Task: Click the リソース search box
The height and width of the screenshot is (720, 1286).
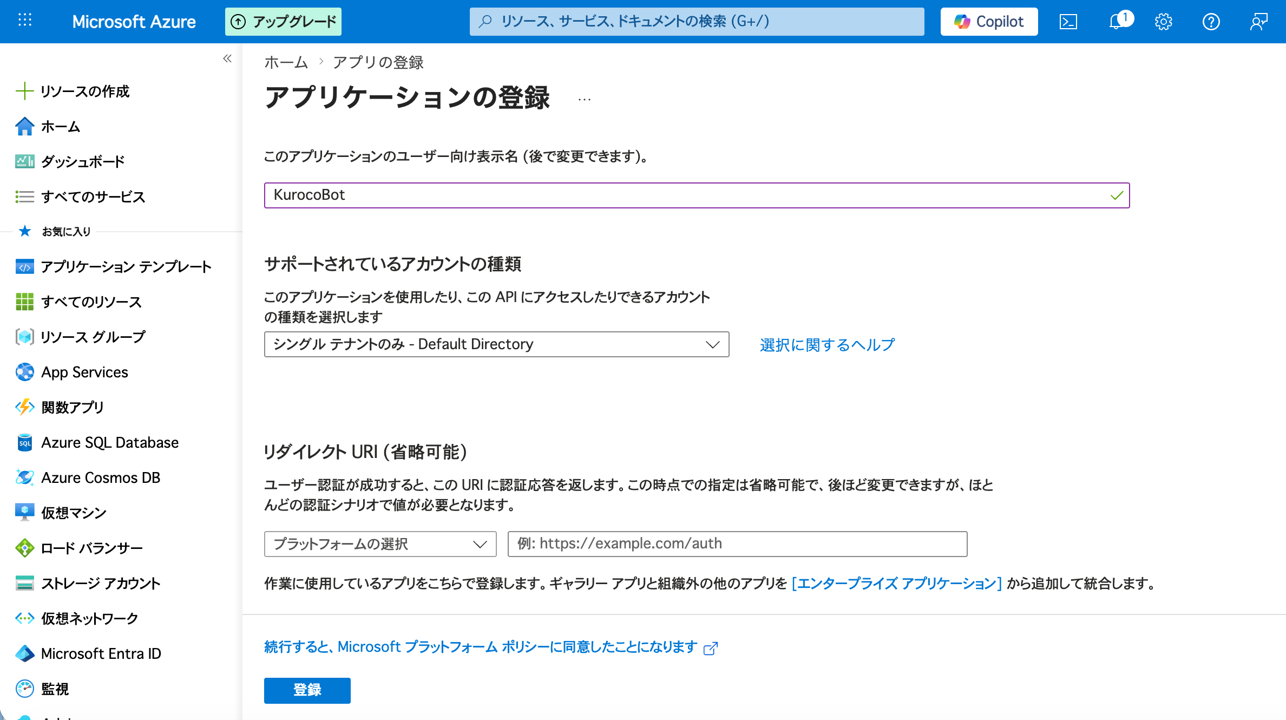Action: click(x=697, y=22)
